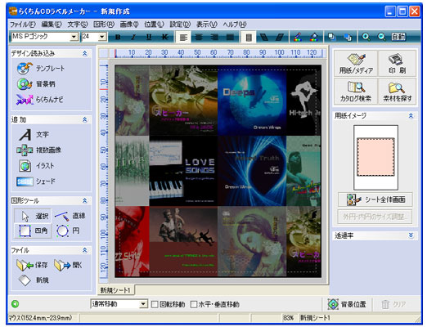Screen dimensions: 427x327
Task: Click the Deeps album cover on canvas
Action: pos(252,100)
